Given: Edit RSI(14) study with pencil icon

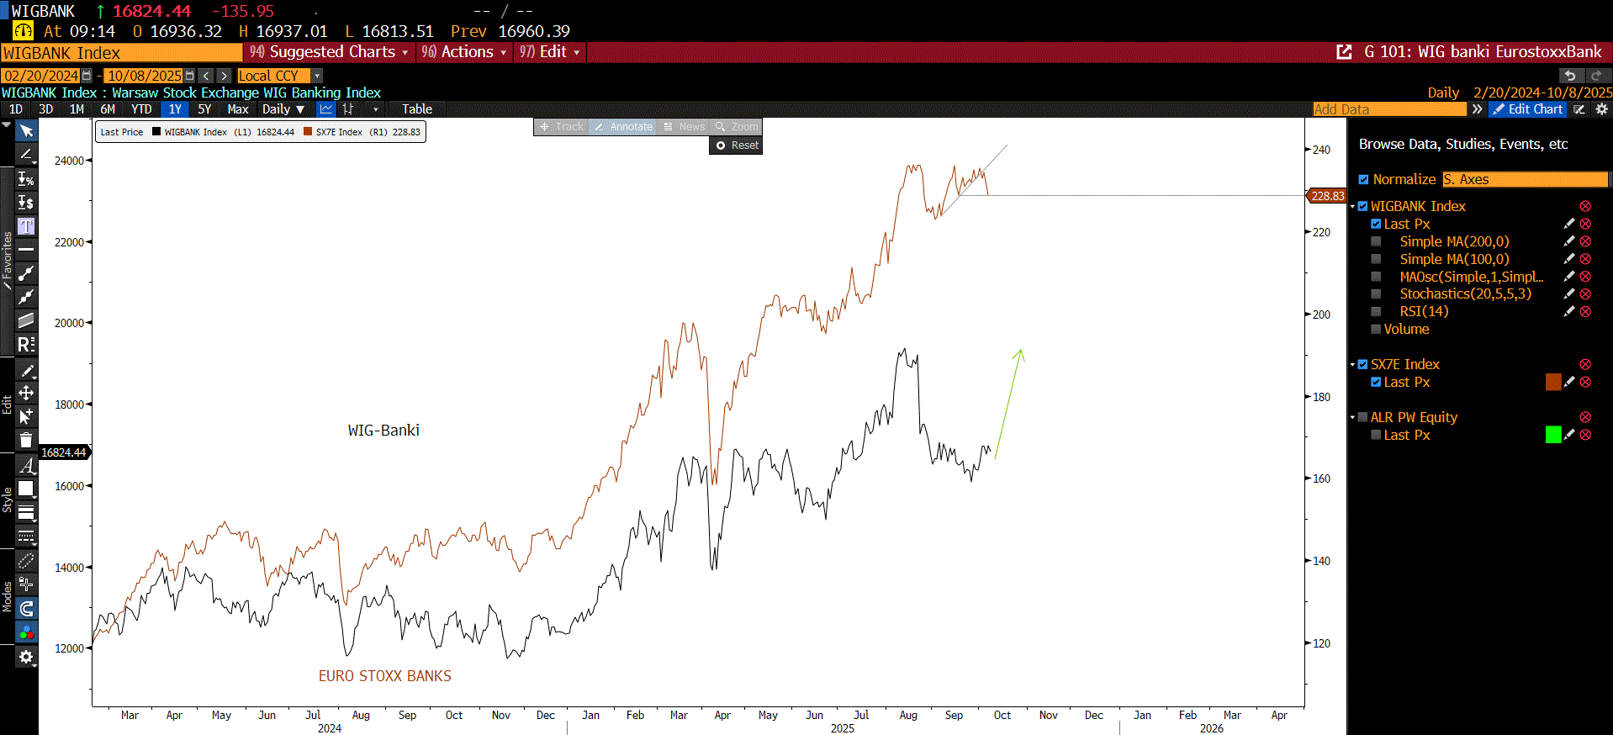Looking at the screenshot, I should [1568, 311].
